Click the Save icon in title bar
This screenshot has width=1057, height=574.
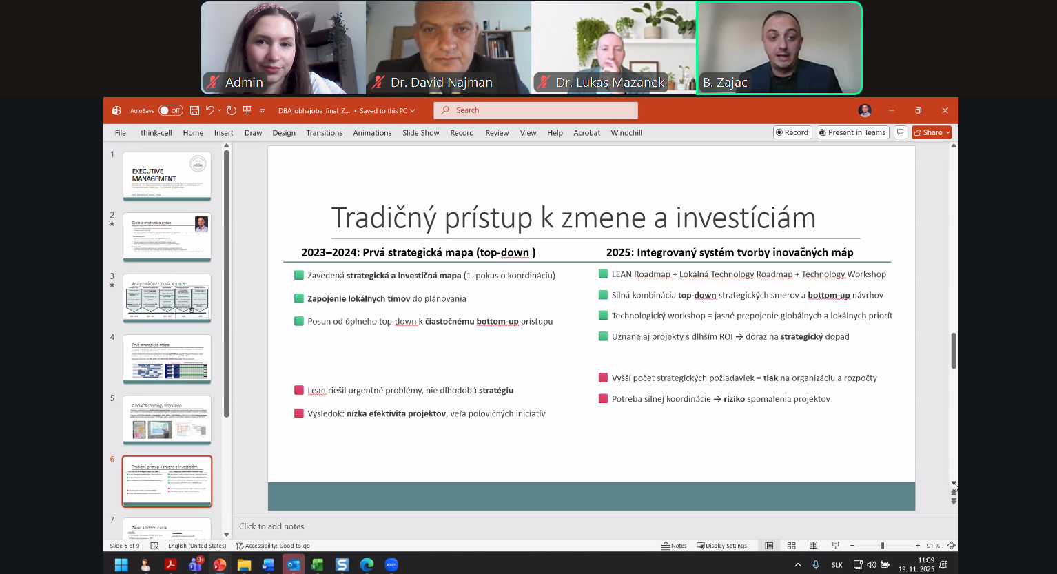point(194,110)
